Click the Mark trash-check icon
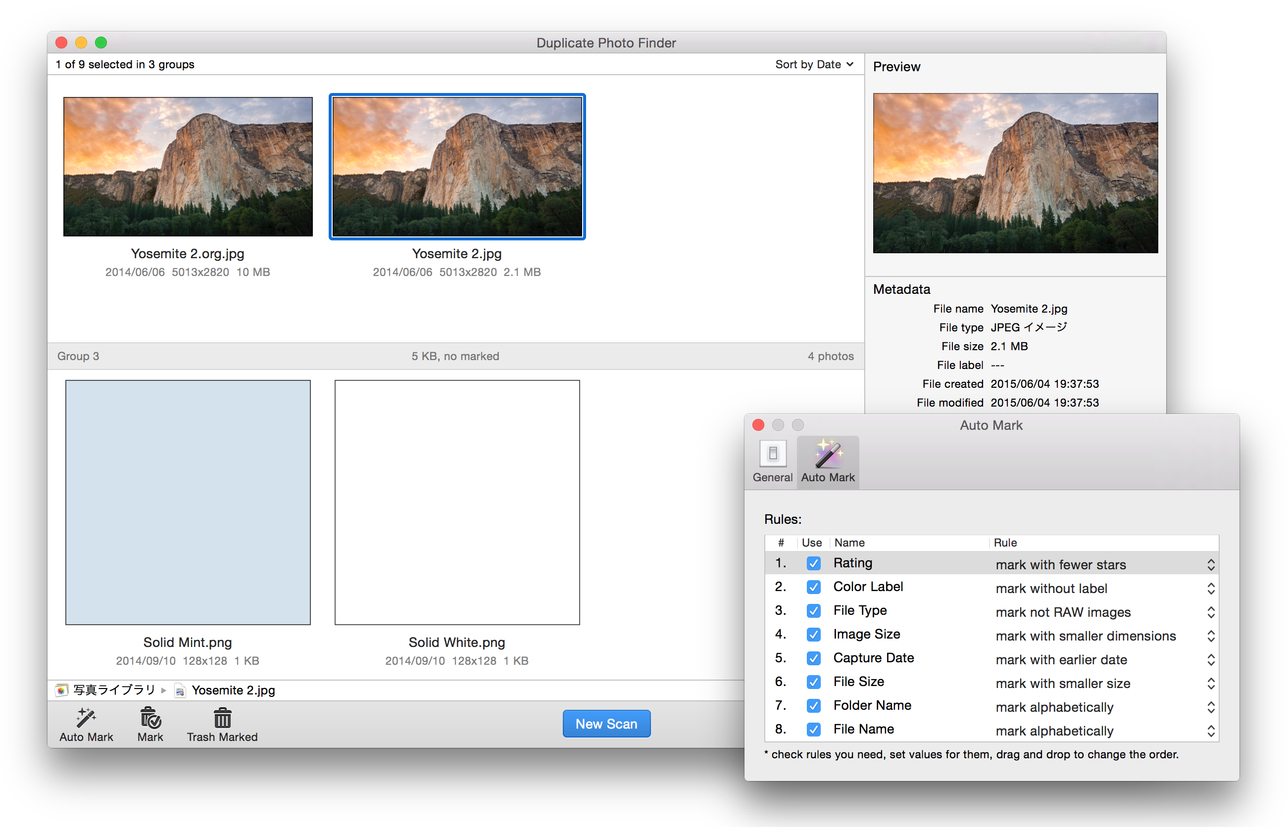This screenshot has height=827, width=1287. click(x=150, y=718)
